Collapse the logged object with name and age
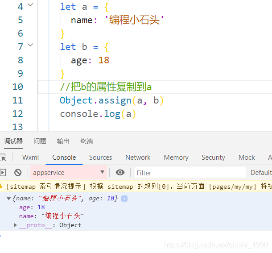272x253 pixels. (8, 199)
